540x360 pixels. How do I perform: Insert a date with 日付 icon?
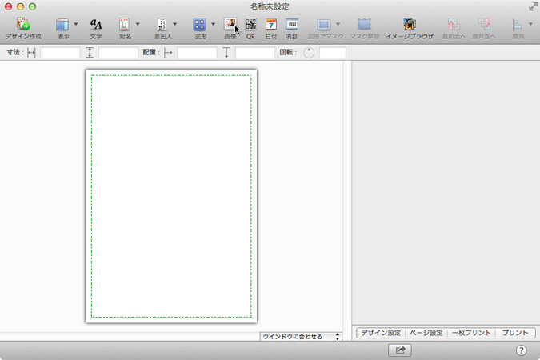tap(271, 26)
